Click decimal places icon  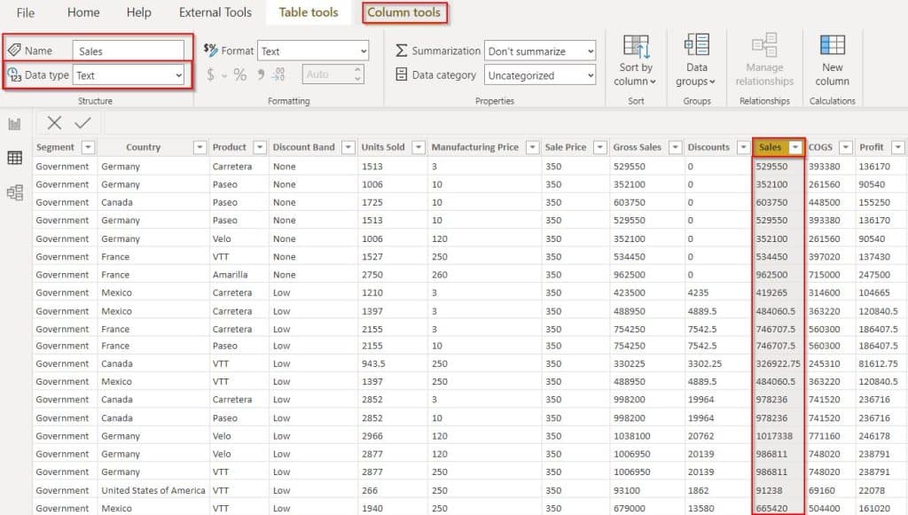click(x=278, y=74)
